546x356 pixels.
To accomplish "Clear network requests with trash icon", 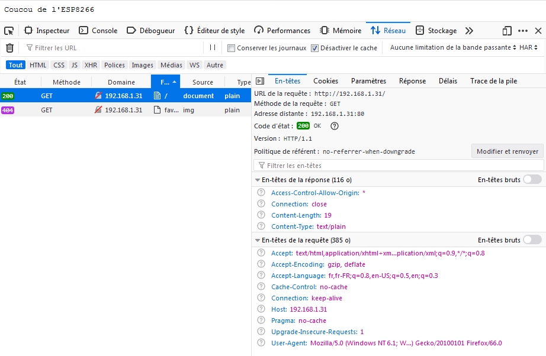I will [x=8, y=48].
